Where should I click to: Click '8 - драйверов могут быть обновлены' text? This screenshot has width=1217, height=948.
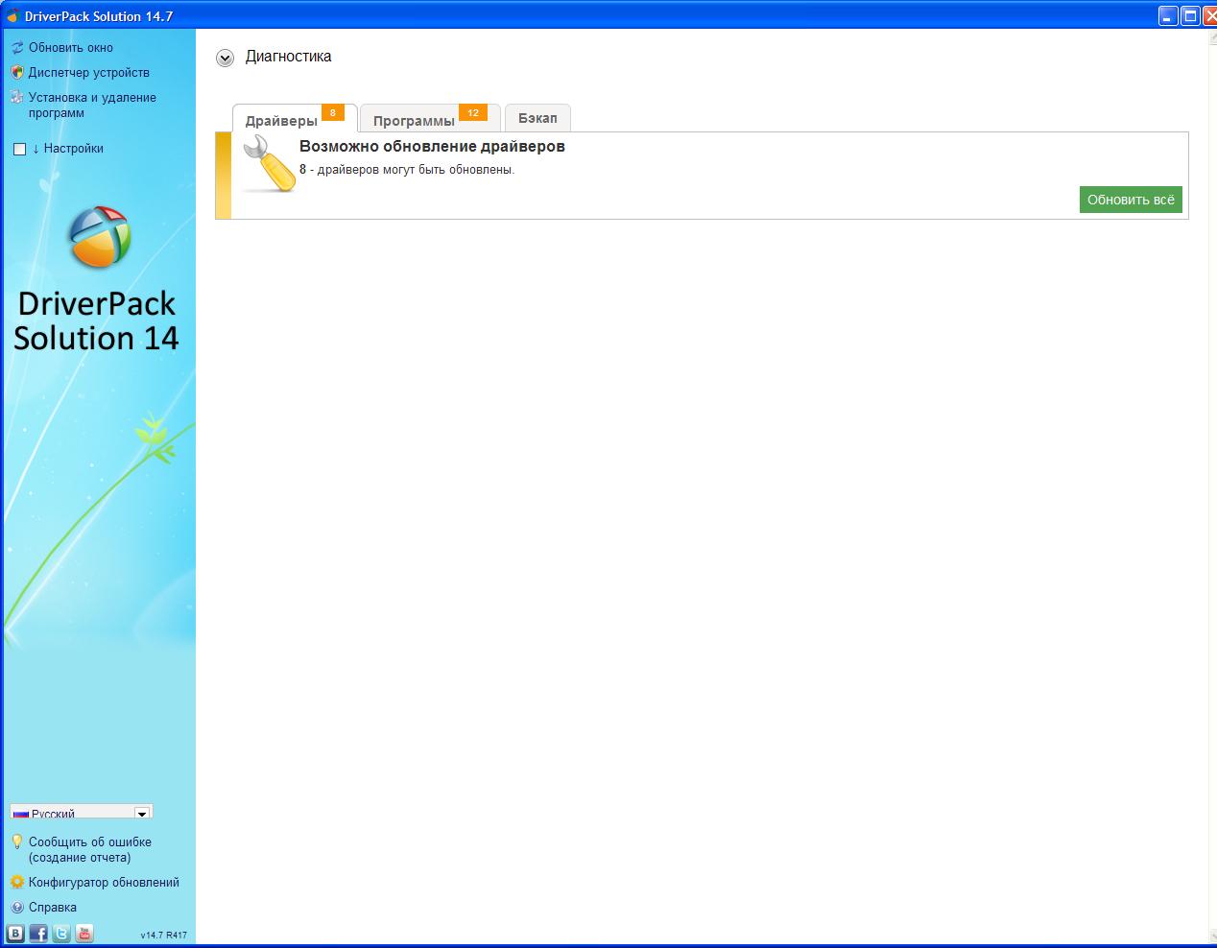click(407, 170)
